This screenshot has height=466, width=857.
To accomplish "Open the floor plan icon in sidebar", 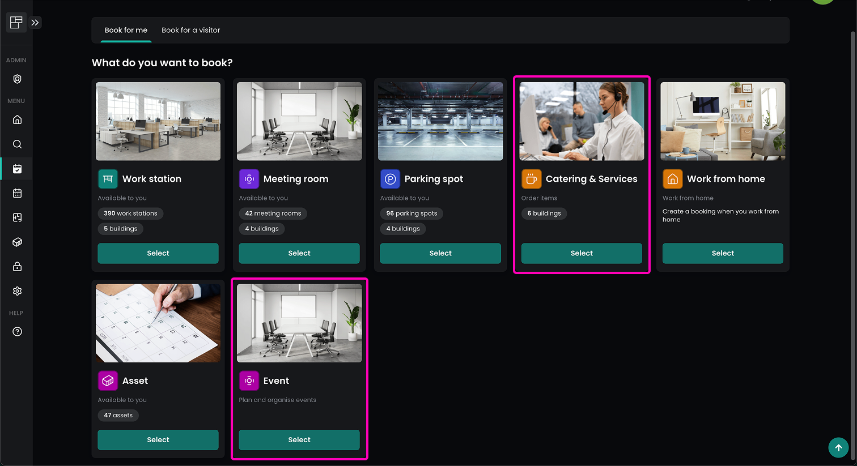I will (x=17, y=217).
